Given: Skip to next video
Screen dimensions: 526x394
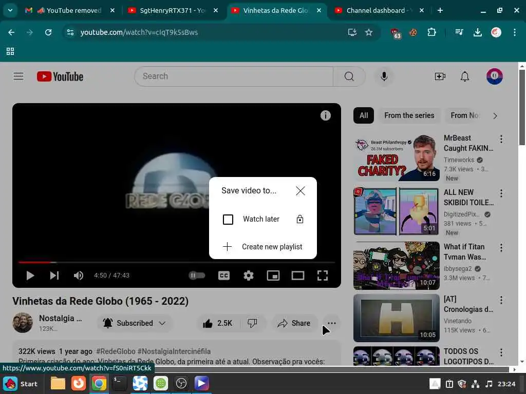Looking at the screenshot, I should 54,275.
